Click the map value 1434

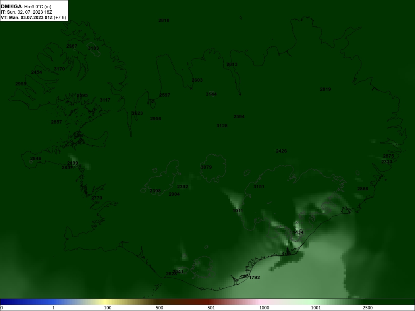(x=298, y=233)
